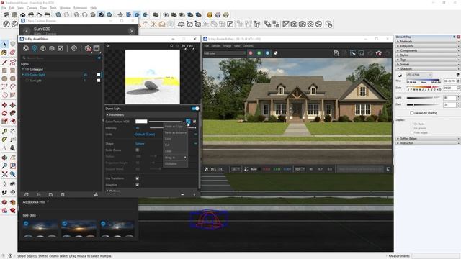The width and height of the screenshot is (461, 259).
Task: Enable the Finite Dome checkbox
Action: point(138,150)
